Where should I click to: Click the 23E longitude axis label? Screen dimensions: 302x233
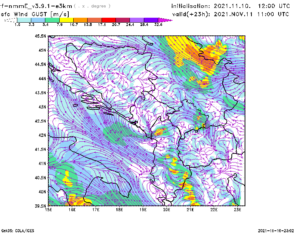tap(237, 209)
